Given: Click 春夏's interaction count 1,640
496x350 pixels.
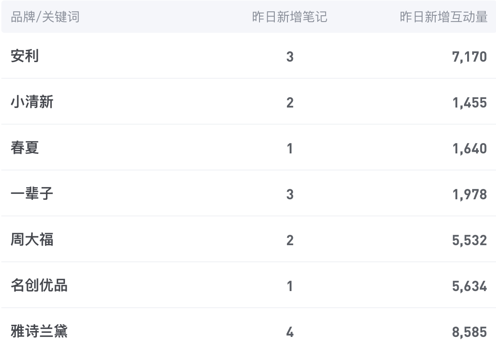Looking at the screenshot, I should click(469, 149).
